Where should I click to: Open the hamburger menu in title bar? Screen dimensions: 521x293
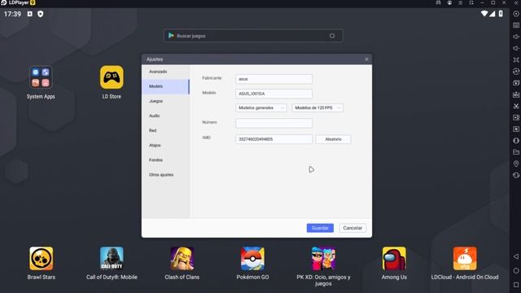pos(461,2)
